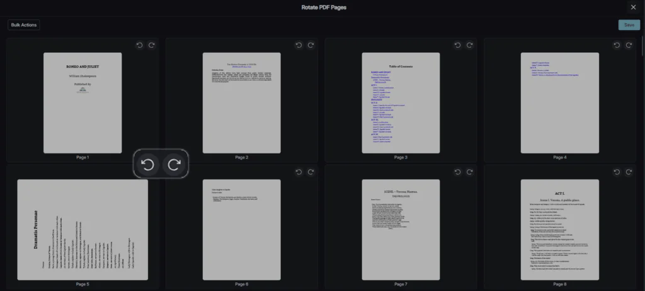Rotate Page 1 counterclockwise

139,45
